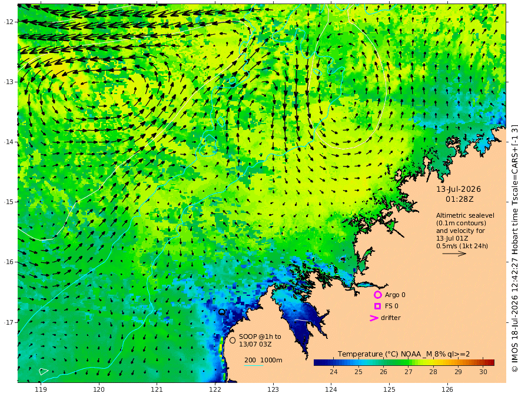This screenshot has width=518, height=400.
Task: Click the magenta Argo circle legend icon
Action: [x=377, y=295]
